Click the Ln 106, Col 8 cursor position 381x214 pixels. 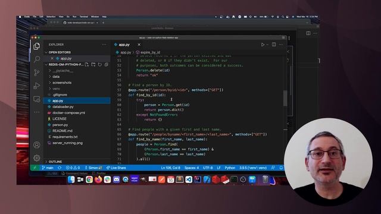(171, 168)
